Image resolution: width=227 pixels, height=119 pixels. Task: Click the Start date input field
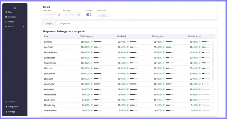coord(52,15)
